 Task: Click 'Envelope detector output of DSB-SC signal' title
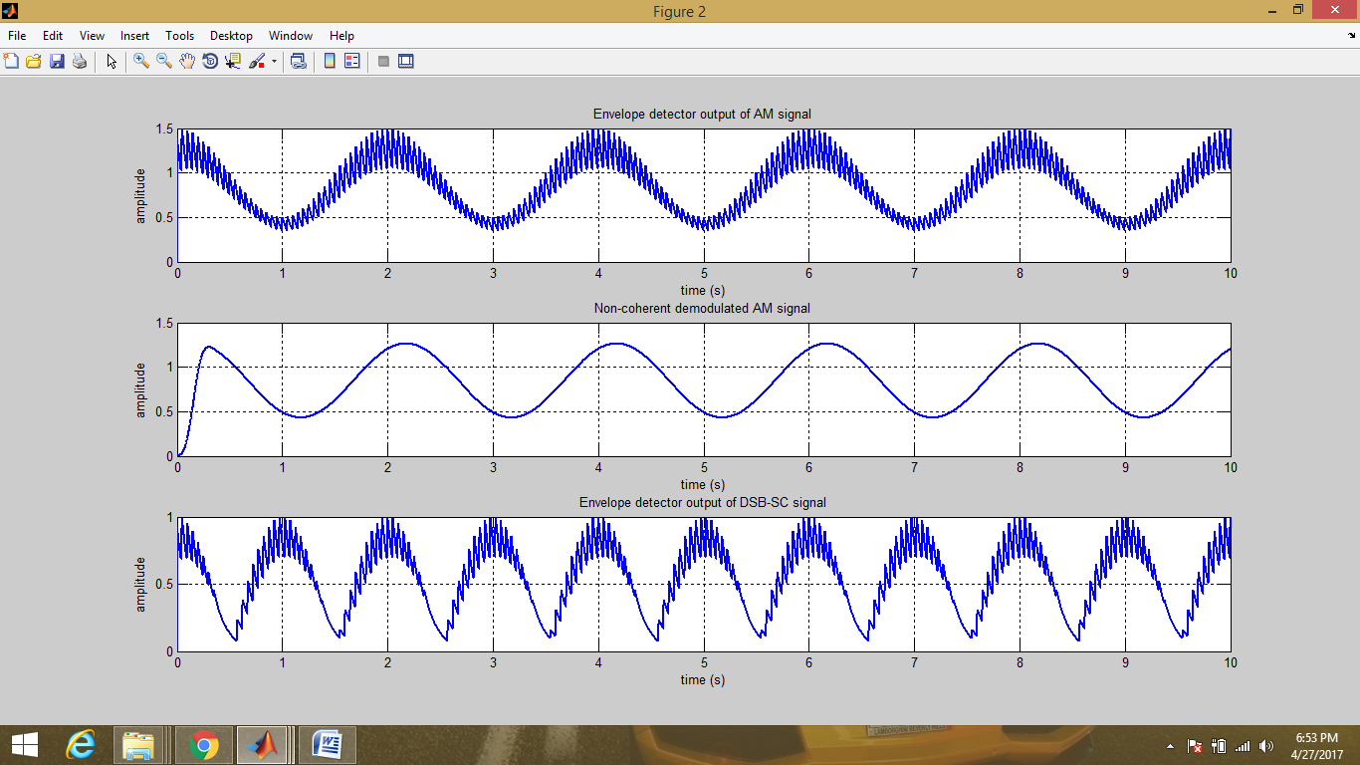tap(702, 503)
